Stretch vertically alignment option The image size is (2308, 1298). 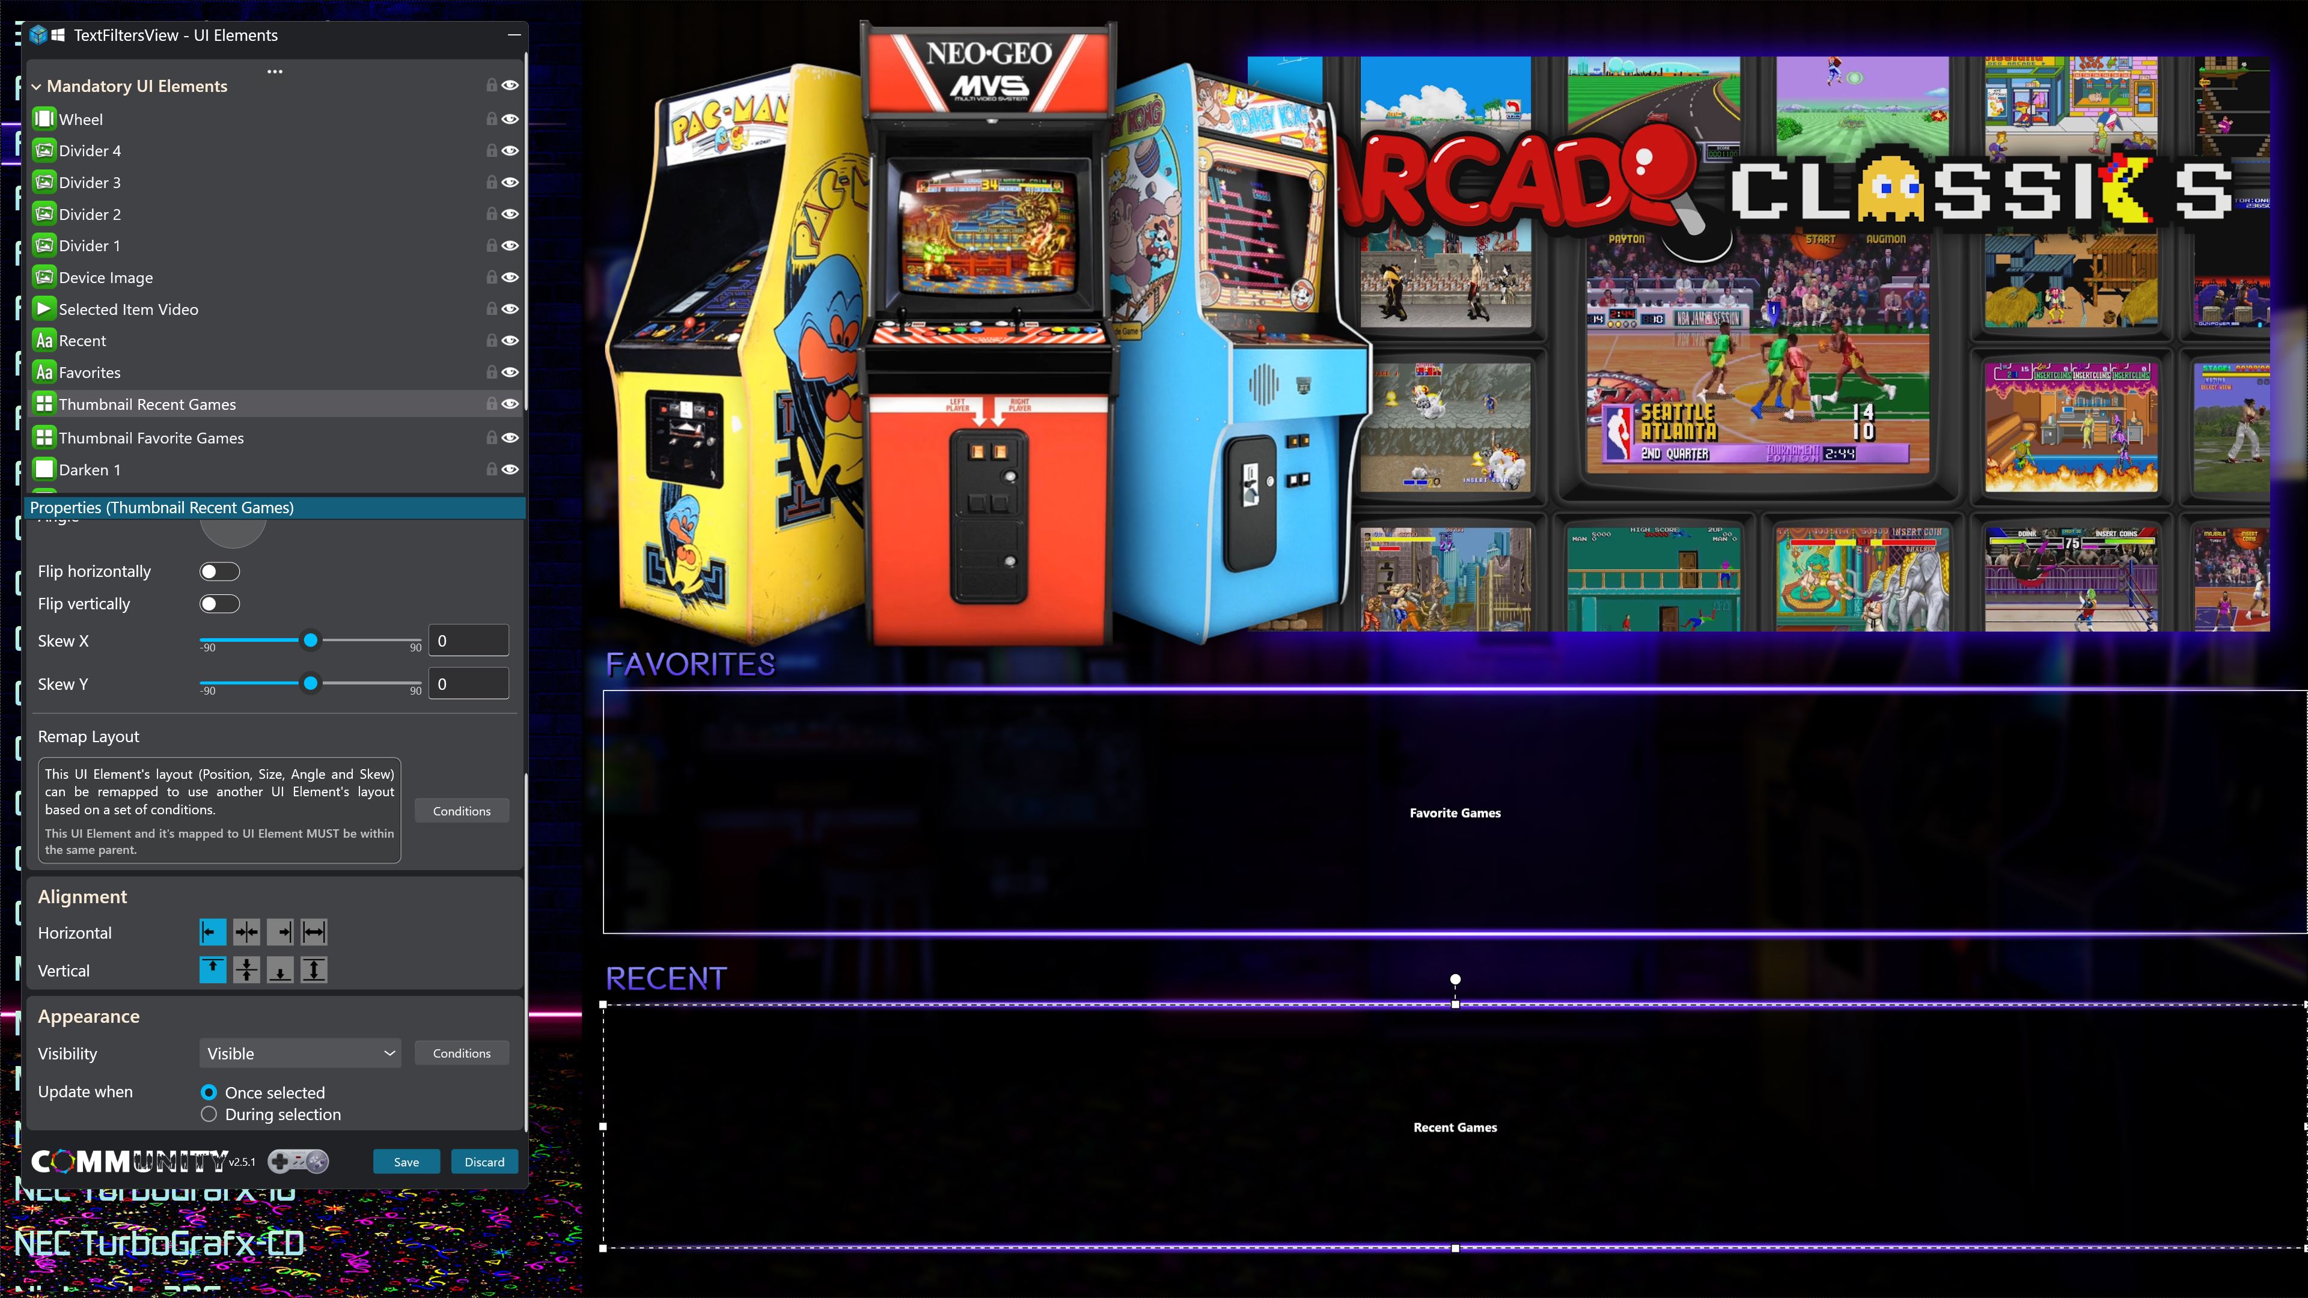click(314, 969)
